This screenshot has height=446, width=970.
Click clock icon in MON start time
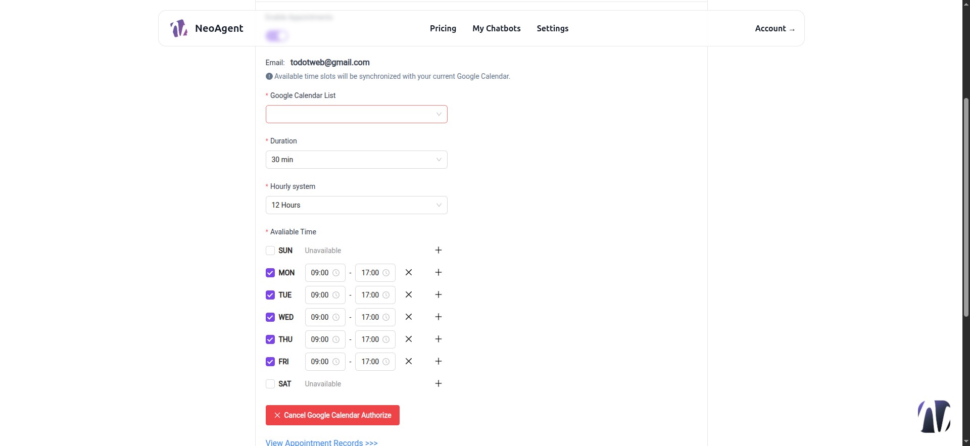pos(336,273)
